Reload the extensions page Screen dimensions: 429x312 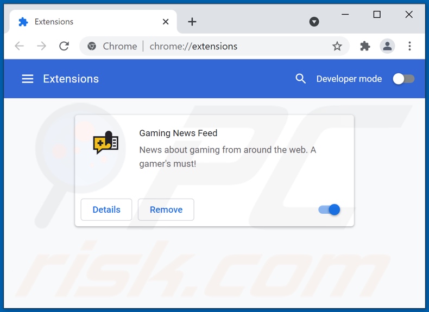(x=64, y=46)
